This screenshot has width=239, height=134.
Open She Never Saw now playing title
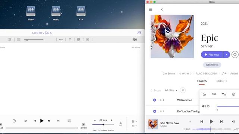click(x=170, y=123)
